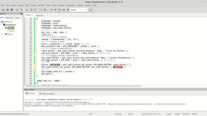The width and height of the screenshot is (207, 116).
Task: Switch to the Files management tab
Action: pos(17,18)
